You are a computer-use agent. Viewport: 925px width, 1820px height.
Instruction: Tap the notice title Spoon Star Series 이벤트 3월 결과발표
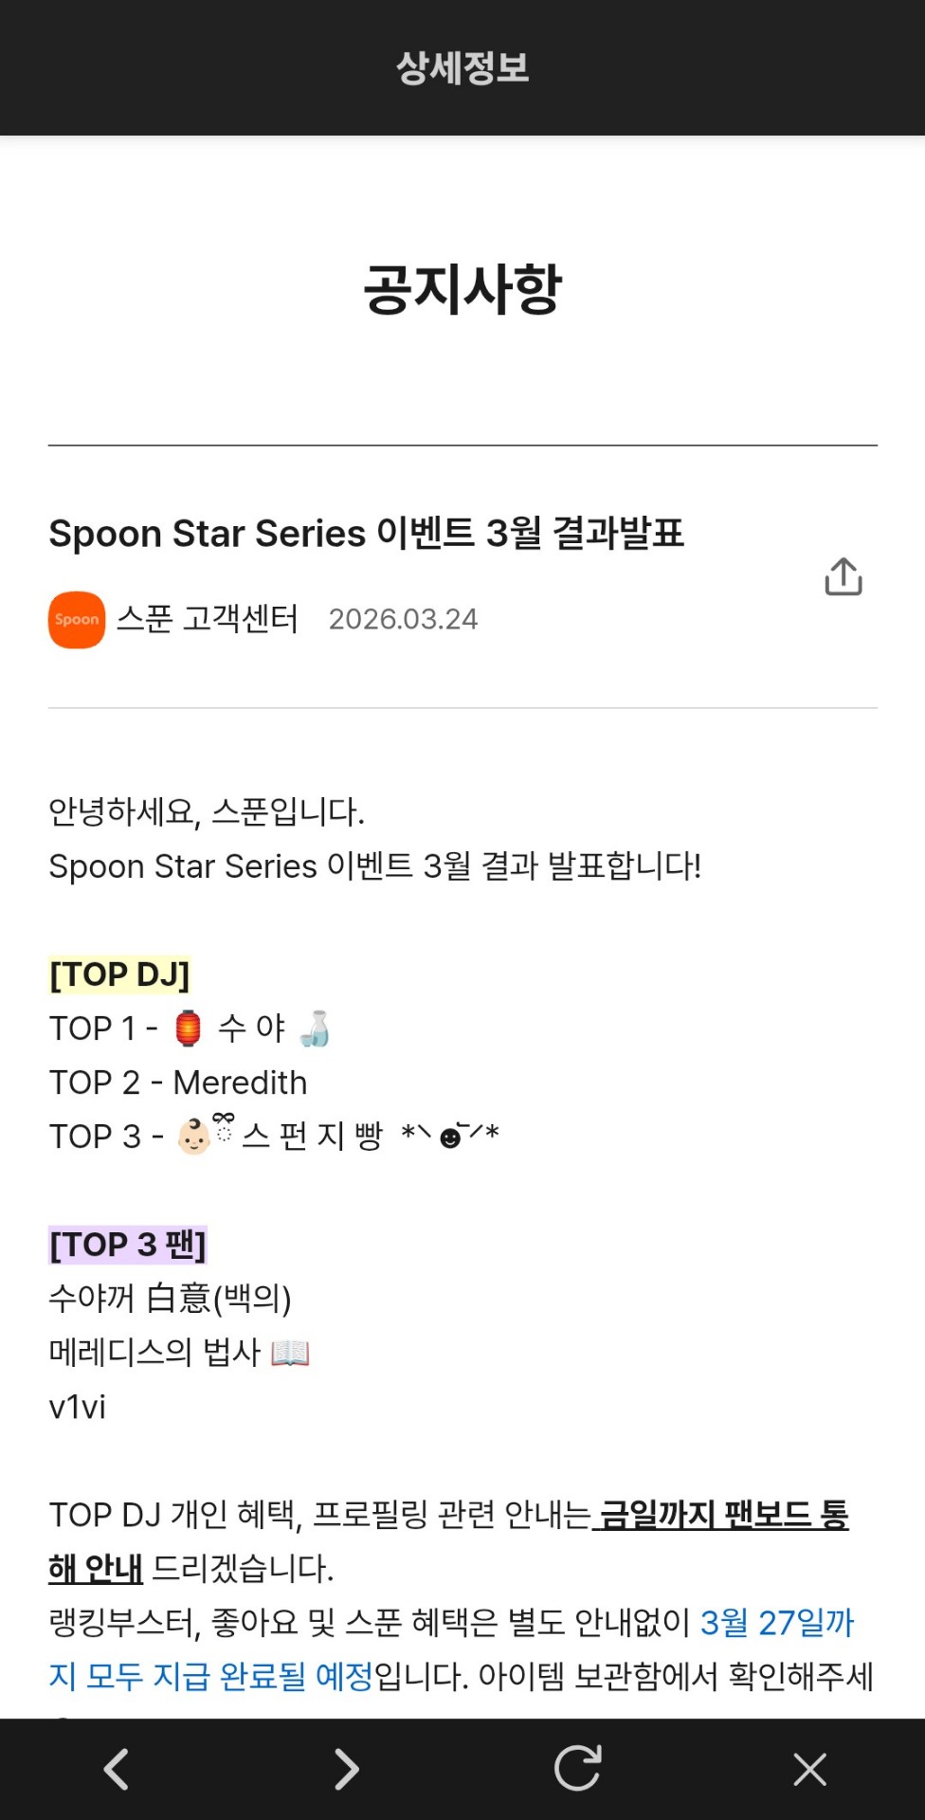click(x=366, y=534)
